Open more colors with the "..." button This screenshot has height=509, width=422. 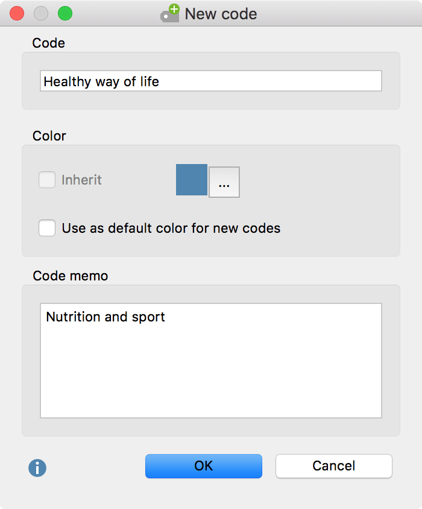click(x=224, y=182)
